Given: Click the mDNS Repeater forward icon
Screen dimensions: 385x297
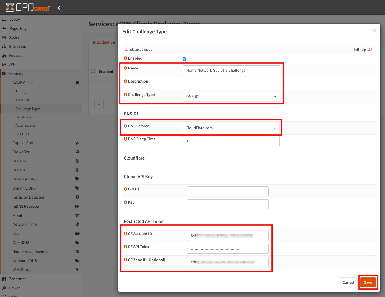Looking at the screenshot, I should (x=77, y=206).
